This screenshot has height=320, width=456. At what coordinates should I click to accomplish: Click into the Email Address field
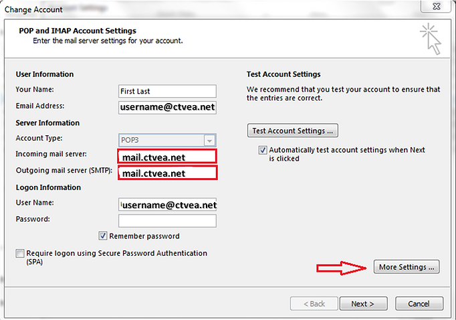(167, 107)
